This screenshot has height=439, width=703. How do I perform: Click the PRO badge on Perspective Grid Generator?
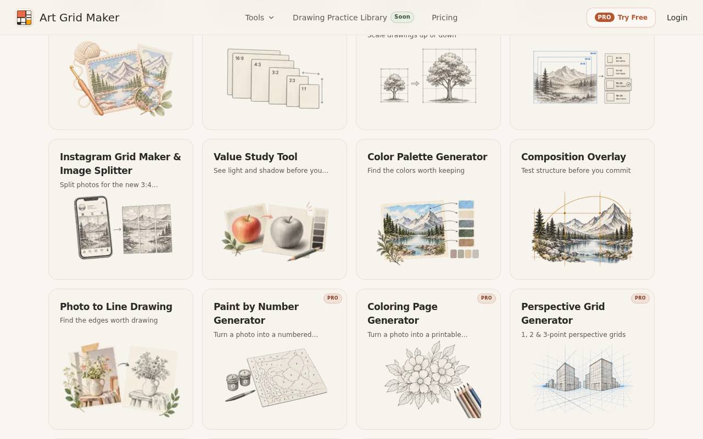640,298
